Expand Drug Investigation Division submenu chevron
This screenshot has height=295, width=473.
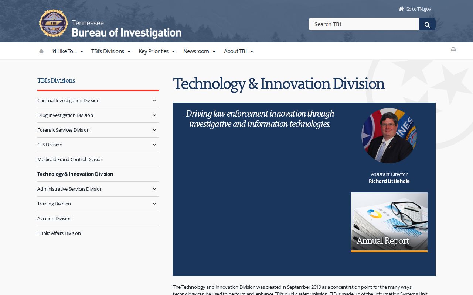154,115
